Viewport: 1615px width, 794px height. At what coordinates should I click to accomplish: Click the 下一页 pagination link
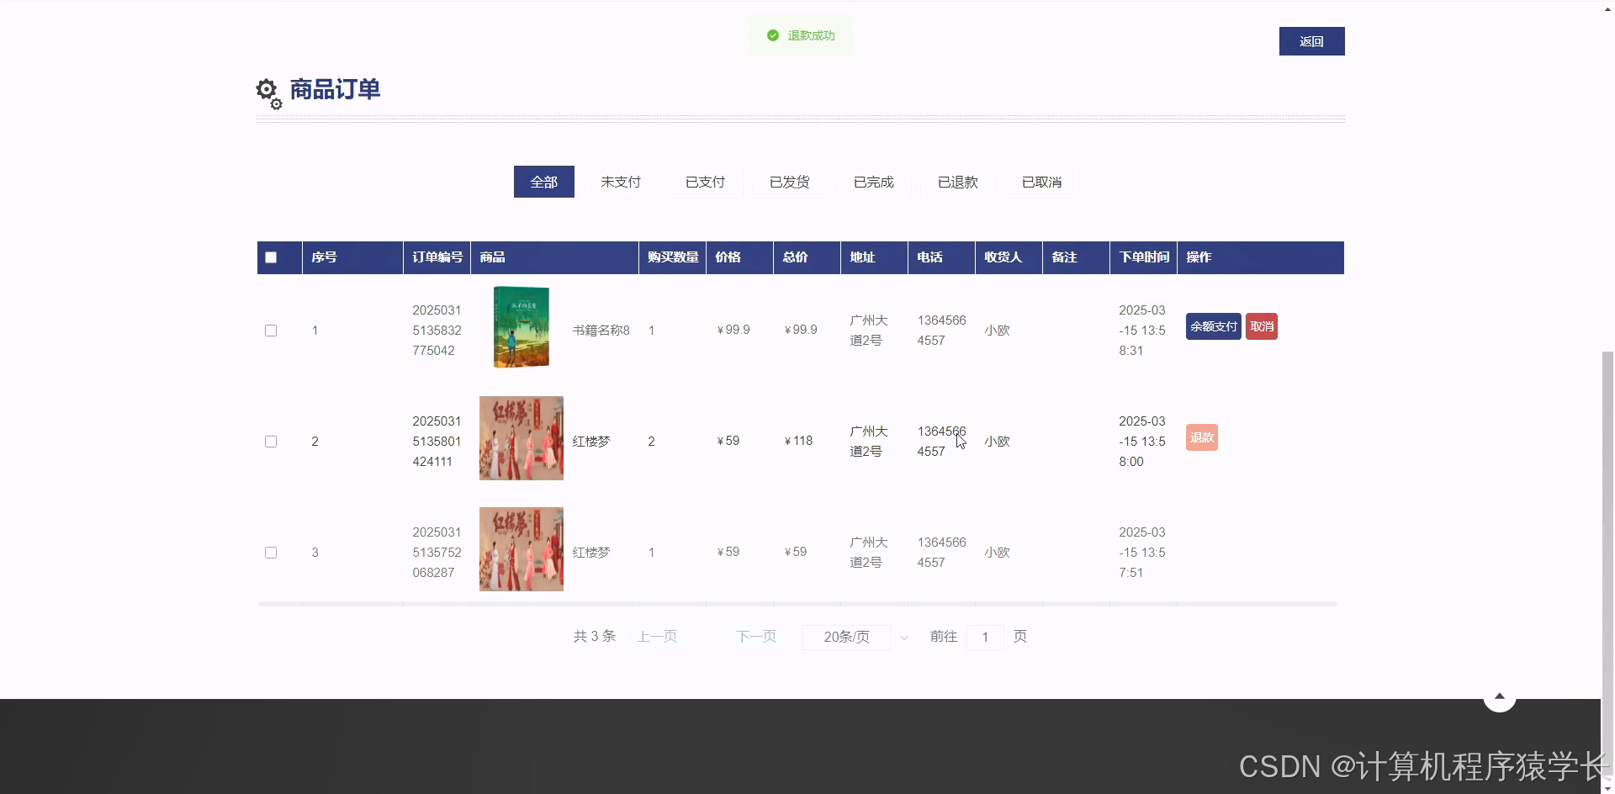coord(755,637)
